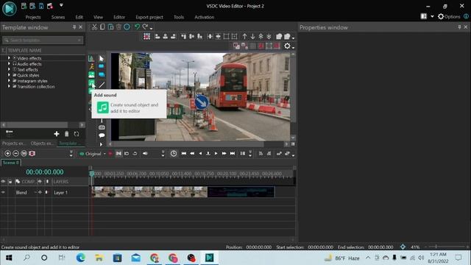The width and height of the screenshot is (471, 265).
Task: Expand the Transition collection folder
Action: click(9, 86)
